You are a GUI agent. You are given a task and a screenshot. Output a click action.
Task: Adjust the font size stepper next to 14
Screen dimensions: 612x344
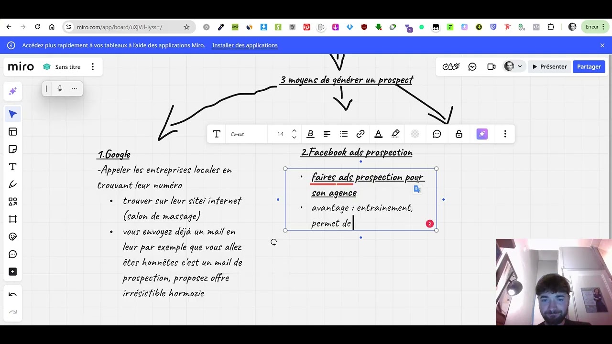click(294, 134)
